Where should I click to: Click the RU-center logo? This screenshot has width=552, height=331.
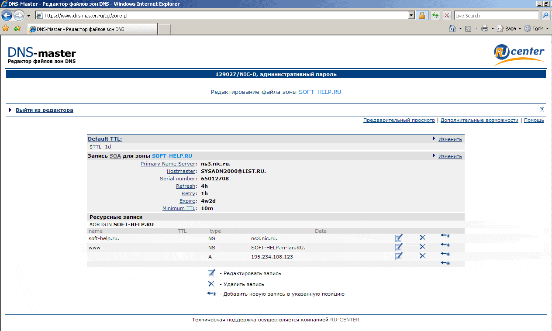(519, 55)
